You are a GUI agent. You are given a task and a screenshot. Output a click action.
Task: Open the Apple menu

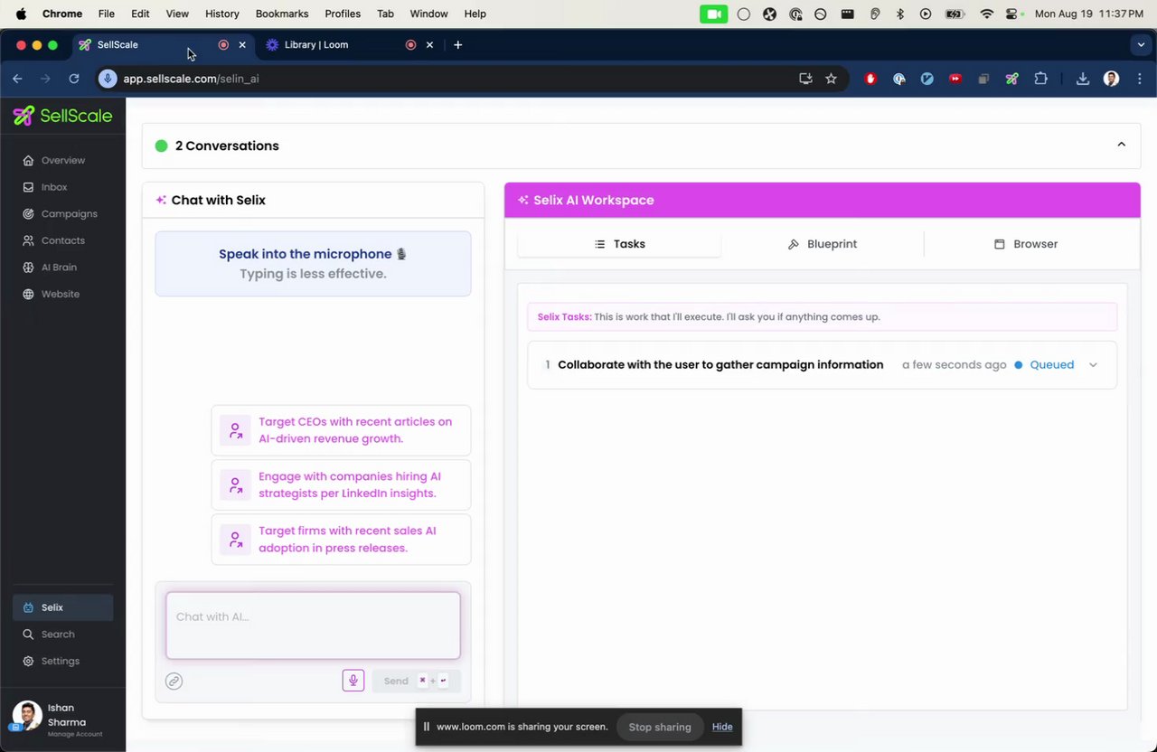click(21, 14)
